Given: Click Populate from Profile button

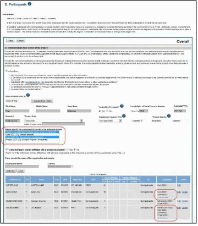Looking at the screenshot, I should coord(42,101).
